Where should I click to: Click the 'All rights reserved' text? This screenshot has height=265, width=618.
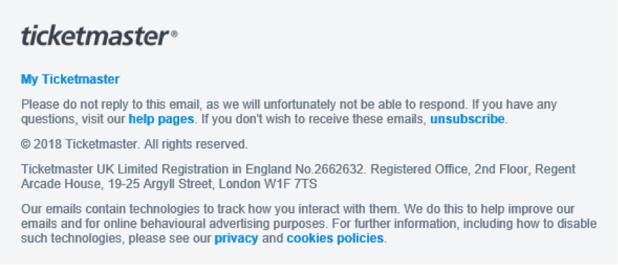(196, 145)
